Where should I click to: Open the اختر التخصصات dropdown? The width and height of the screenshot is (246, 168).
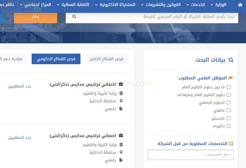(x=190, y=155)
